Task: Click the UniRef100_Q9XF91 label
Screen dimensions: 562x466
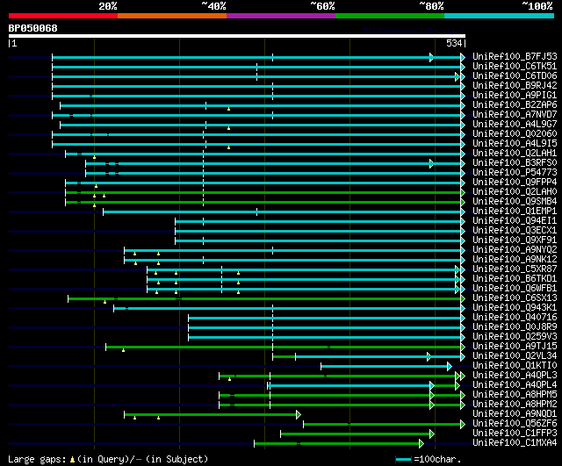Action: pos(515,240)
